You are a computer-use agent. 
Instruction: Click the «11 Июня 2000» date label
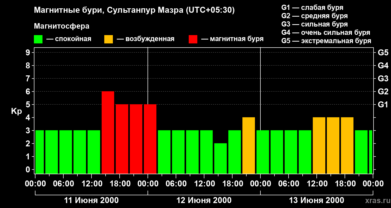(91, 200)
